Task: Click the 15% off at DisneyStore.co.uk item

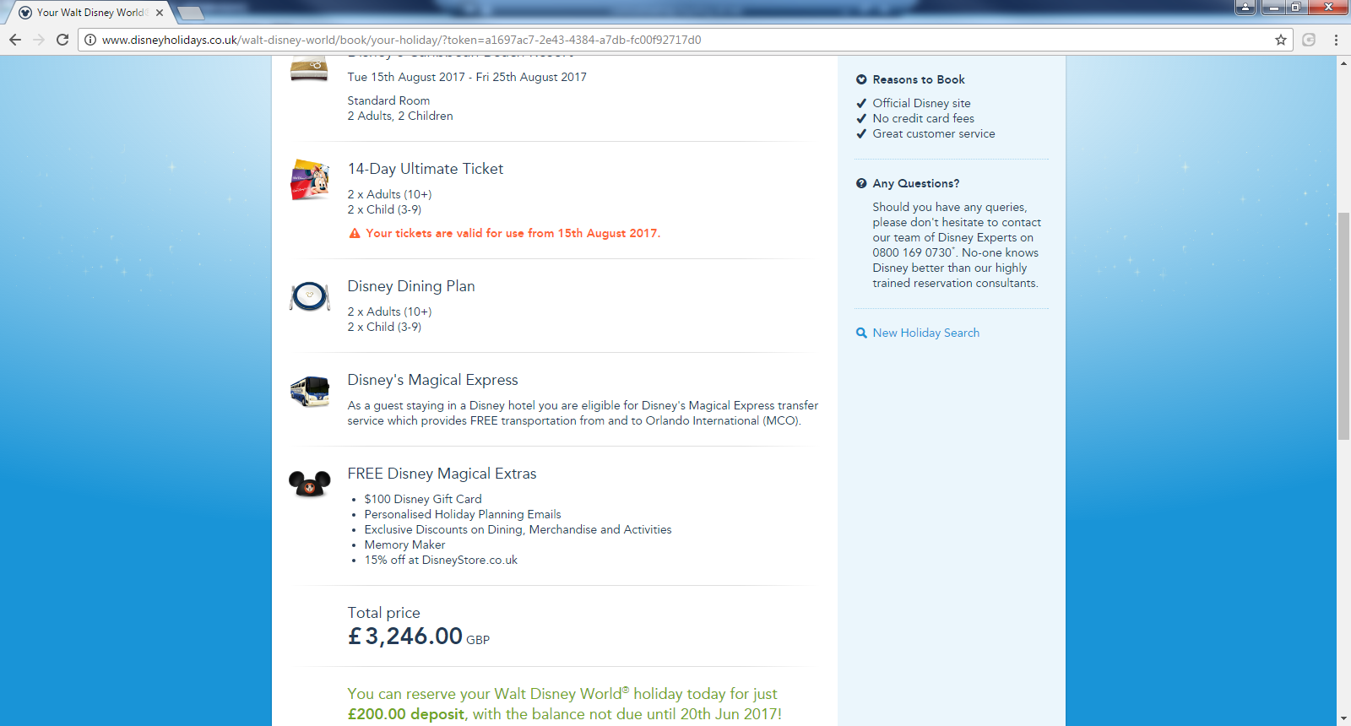Action: (x=441, y=560)
